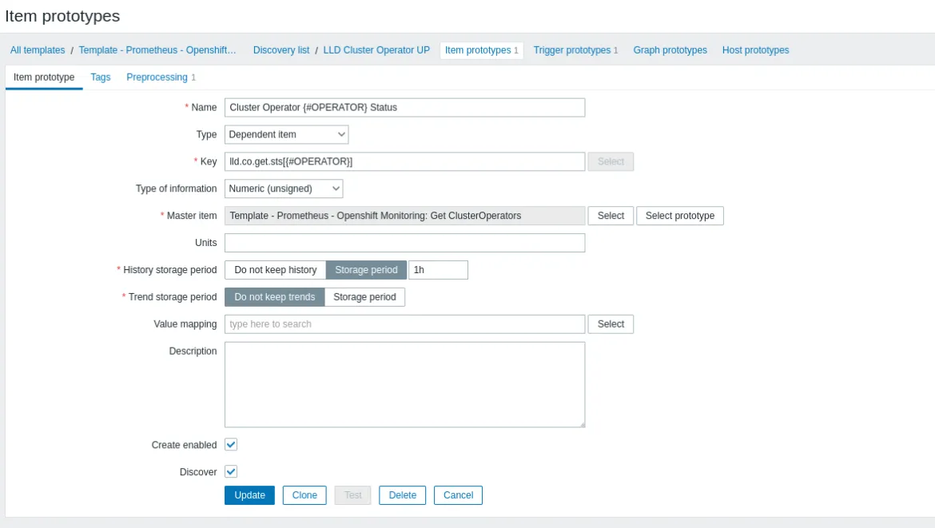Viewport: 935px width, 528px height.
Task: Uncheck the Create enabled checkbox
Action: pos(230,444)
